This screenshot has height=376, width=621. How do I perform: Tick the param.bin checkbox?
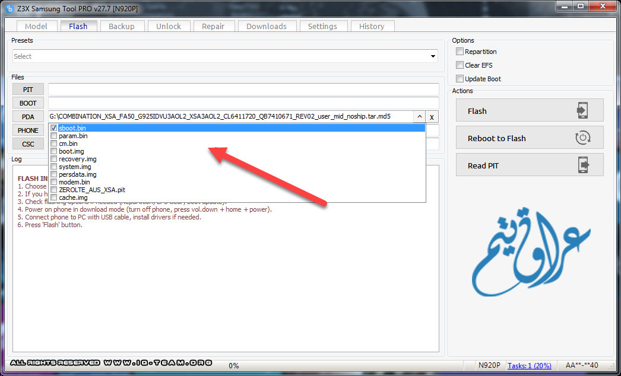54,136
